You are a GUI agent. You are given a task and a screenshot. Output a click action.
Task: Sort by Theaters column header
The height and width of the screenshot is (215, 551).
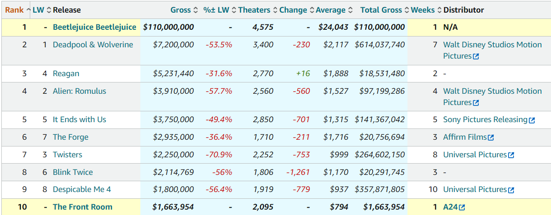pyautogui.click(x=254, y=10)
